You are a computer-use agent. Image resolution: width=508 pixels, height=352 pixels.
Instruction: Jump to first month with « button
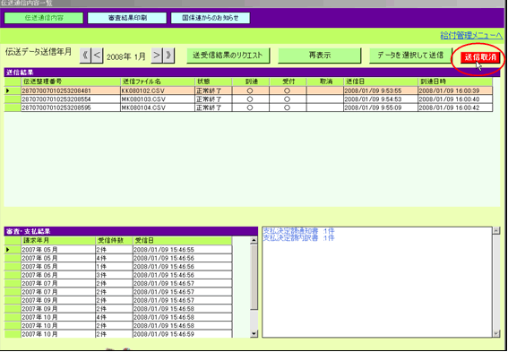point(85,56)
